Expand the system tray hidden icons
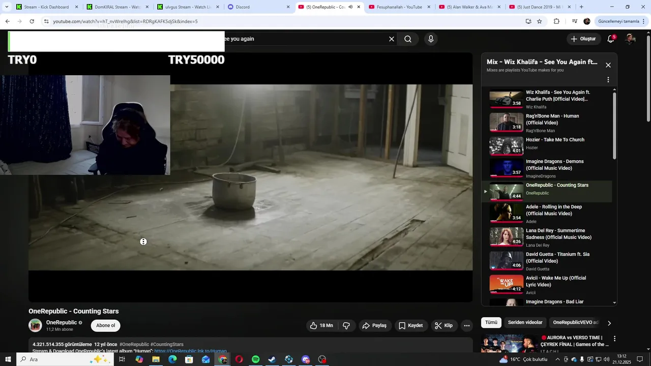The height and width of the screenshot is (366, 651). [557, 359]
